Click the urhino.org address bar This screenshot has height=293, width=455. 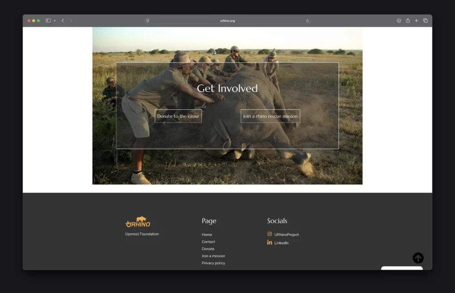tap(227, 21)
